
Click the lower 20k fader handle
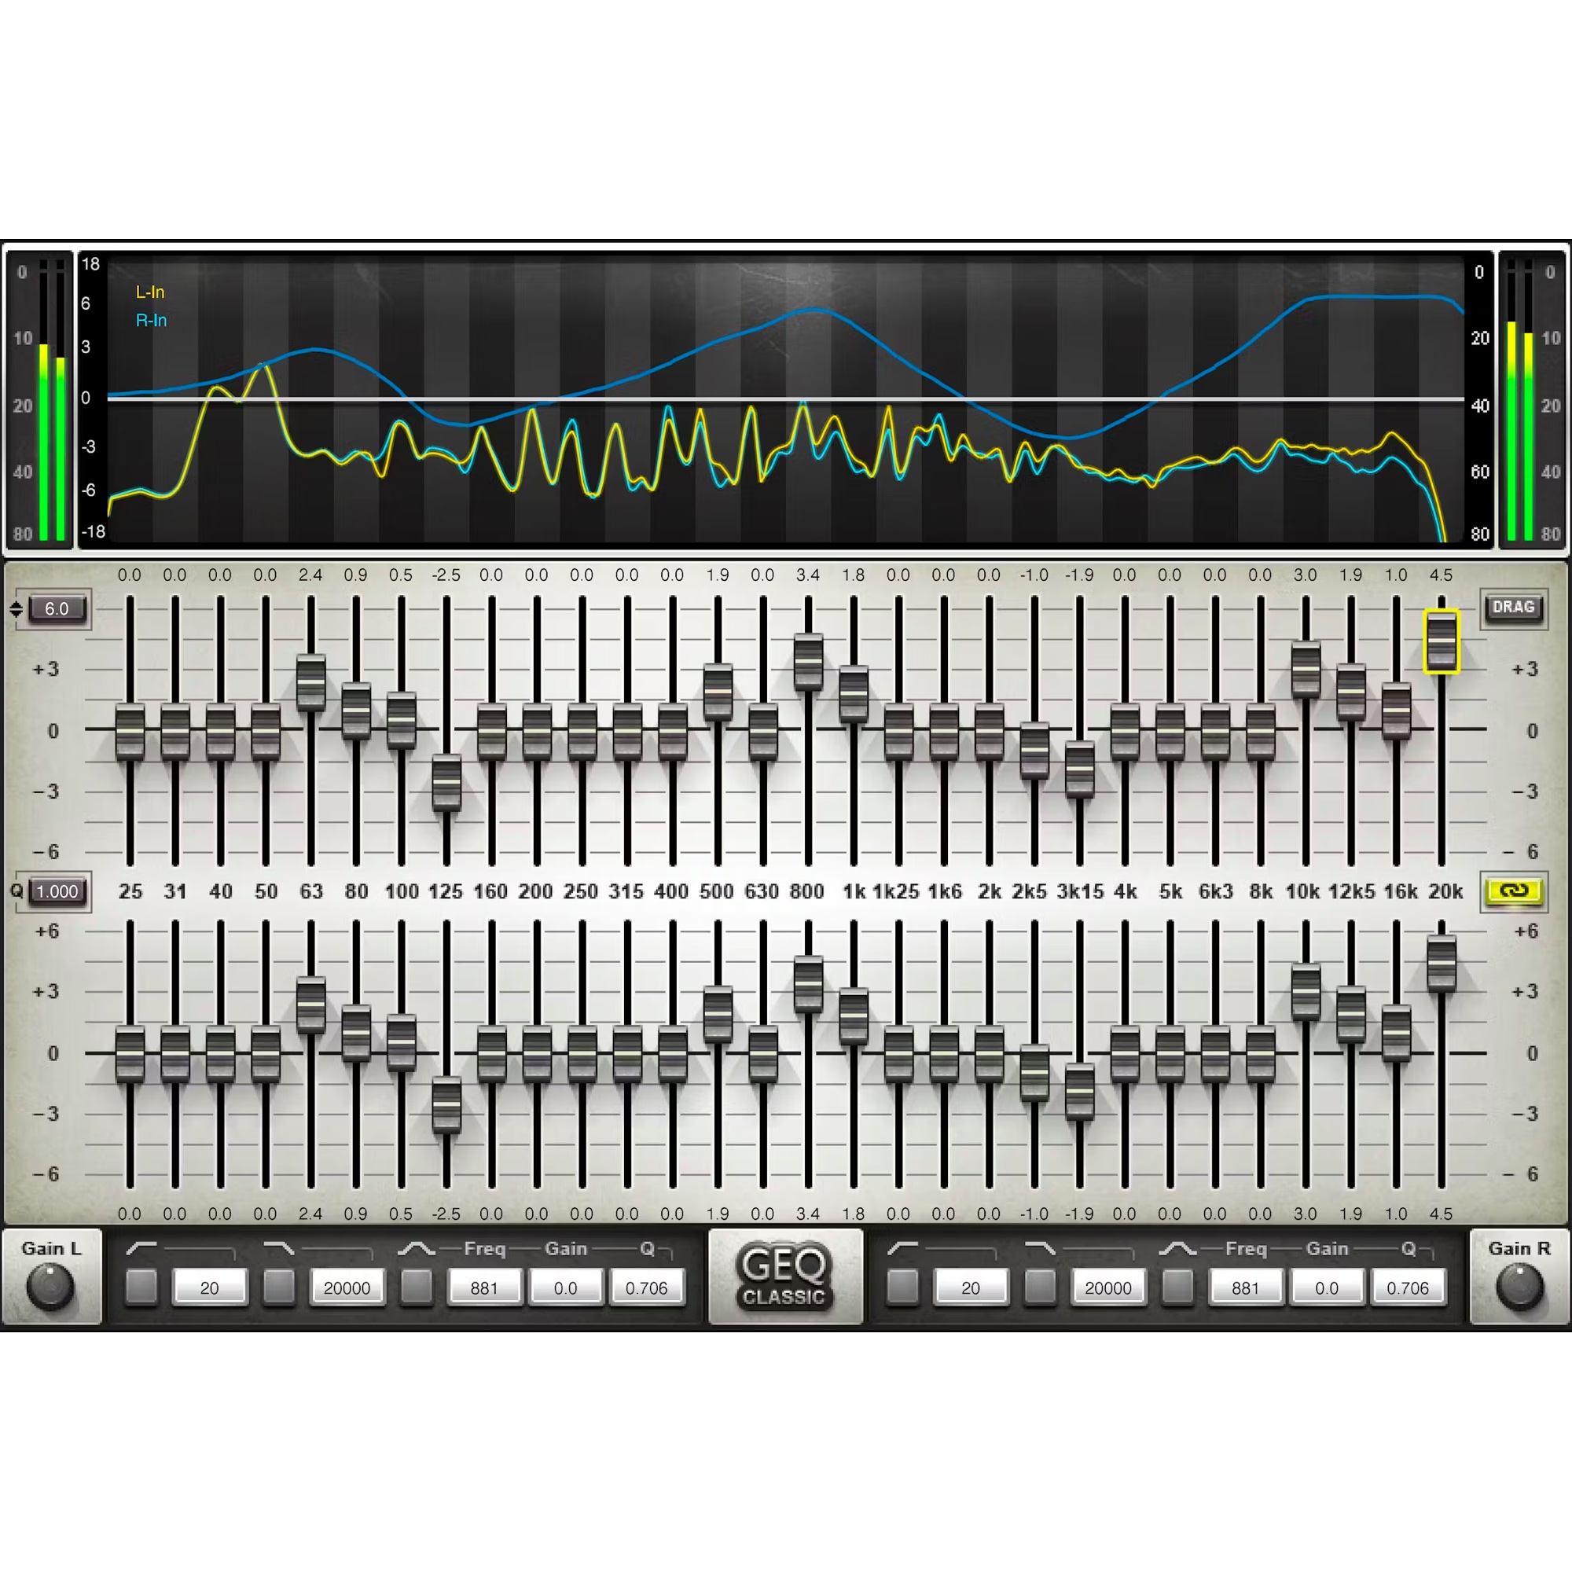(x=1441, y=964)
